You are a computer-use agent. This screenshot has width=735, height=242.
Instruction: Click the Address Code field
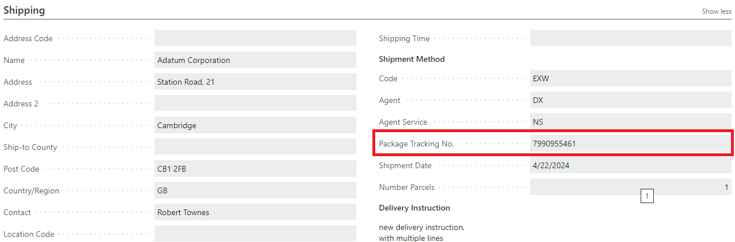click(x=255, y=38)
